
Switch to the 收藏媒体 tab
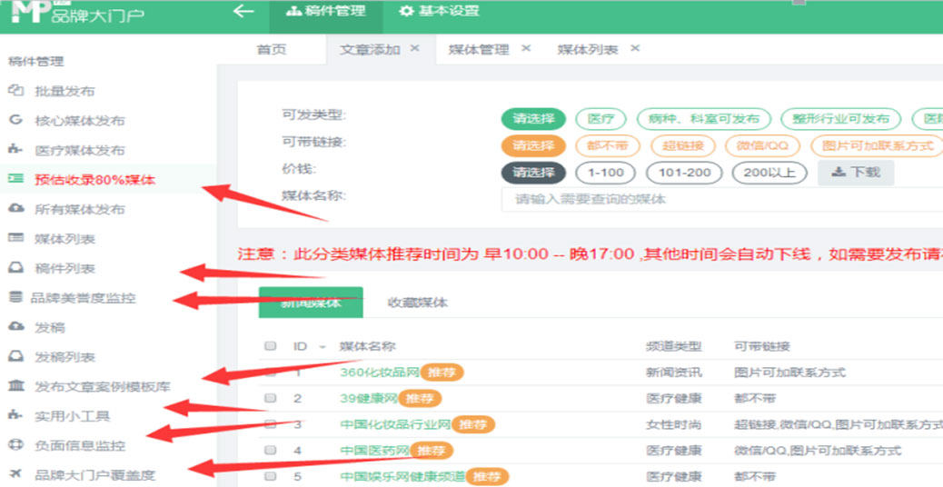(x=417, y=303)
